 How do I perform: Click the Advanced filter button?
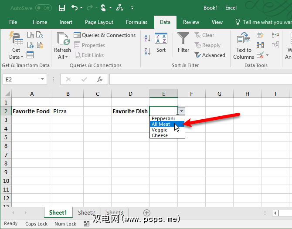pos(210,55)
